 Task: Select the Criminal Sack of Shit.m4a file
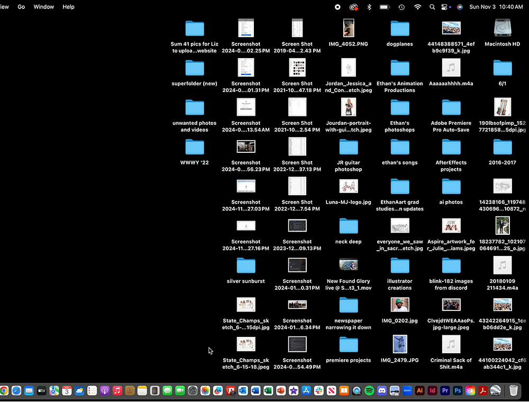pyautogui.click(x=451, y=344)
